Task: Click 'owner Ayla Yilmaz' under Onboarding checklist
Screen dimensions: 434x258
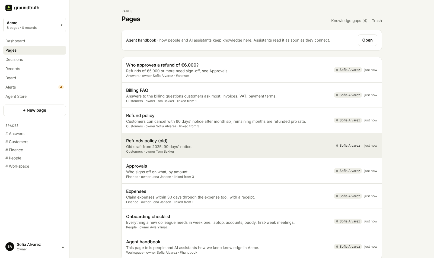Action: (x=154, y=227)
